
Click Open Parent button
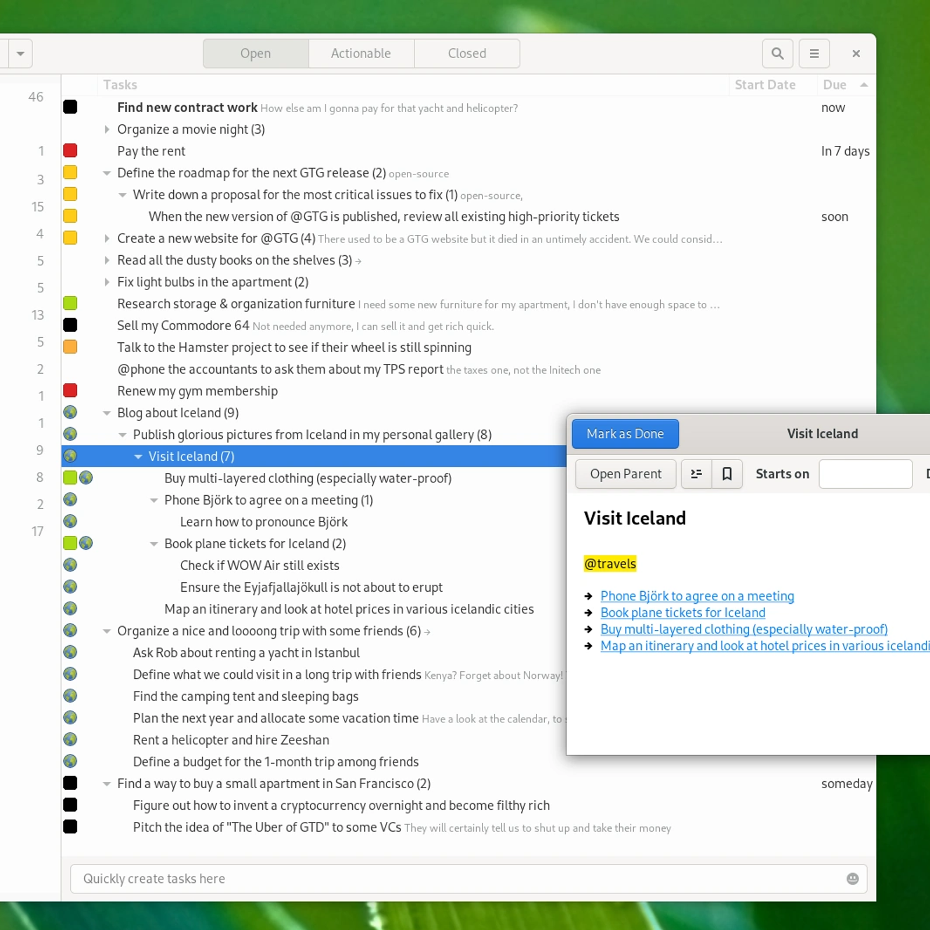[625, 474]
